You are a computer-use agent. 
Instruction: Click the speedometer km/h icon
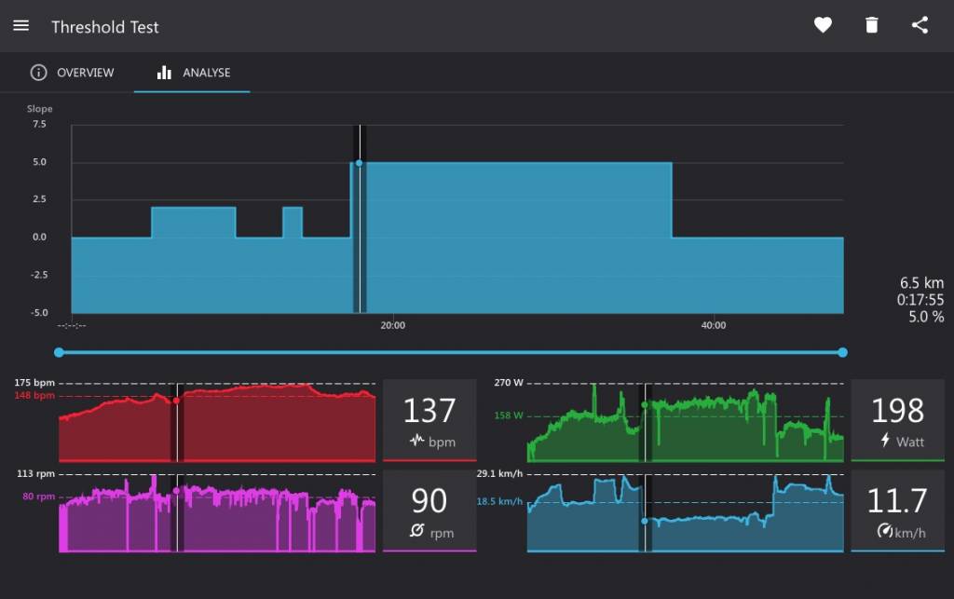pos(884,532)
